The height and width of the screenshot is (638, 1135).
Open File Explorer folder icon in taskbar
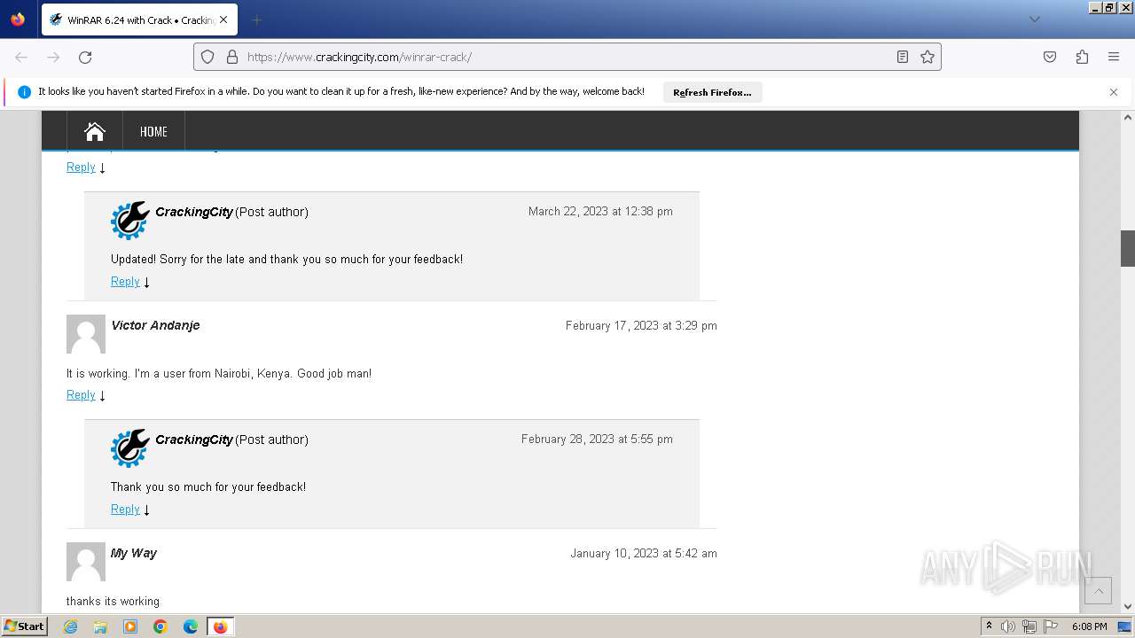tap(100, 626)
